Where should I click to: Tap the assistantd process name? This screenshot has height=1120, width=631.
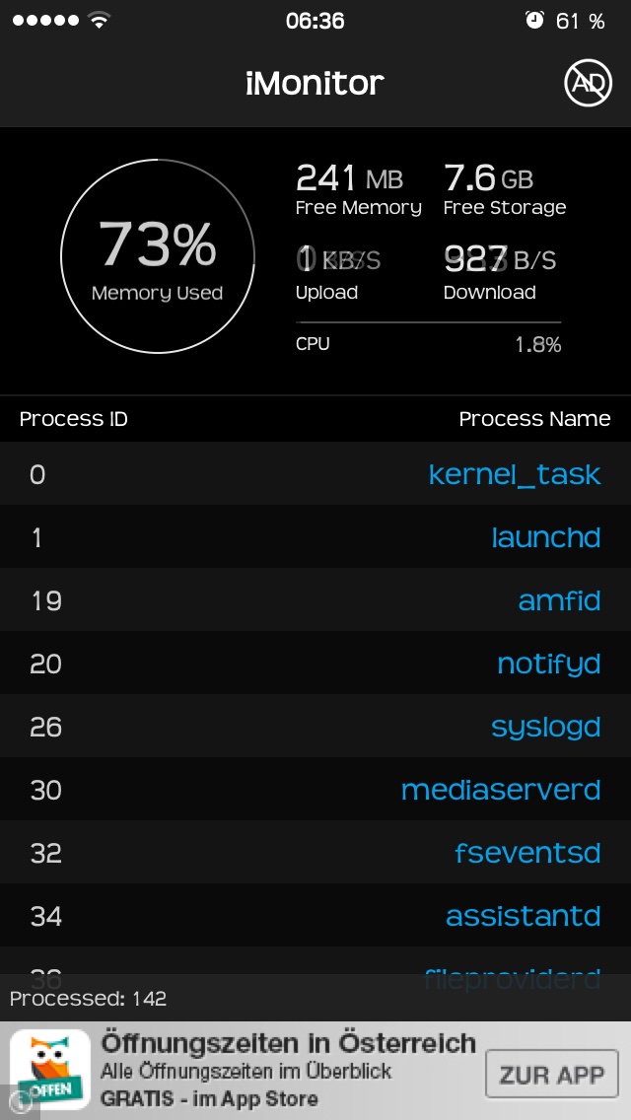click(x=523, y=916)
